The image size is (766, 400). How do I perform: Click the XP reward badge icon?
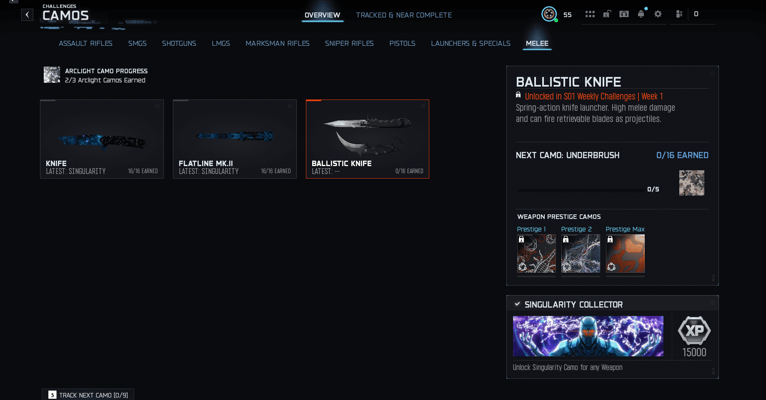coord(694,331)
